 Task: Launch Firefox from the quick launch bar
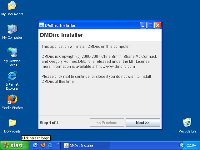[x=43, y=145]
